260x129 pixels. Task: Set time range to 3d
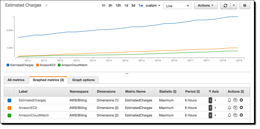[133, 6]
